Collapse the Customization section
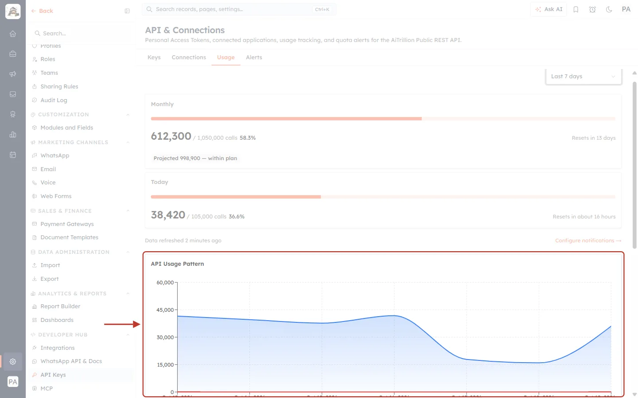 128,115
